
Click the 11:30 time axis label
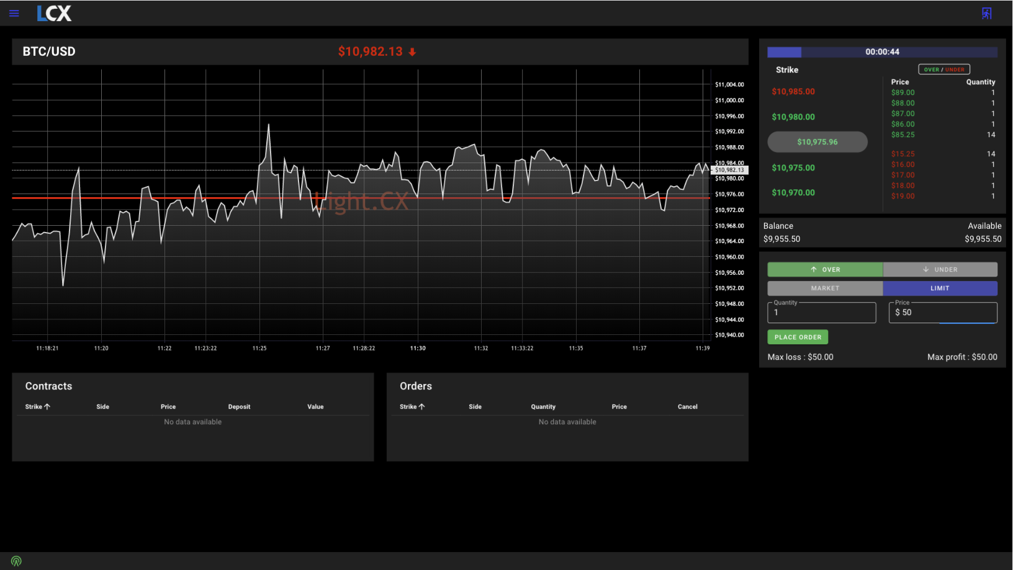click(418, 349)
